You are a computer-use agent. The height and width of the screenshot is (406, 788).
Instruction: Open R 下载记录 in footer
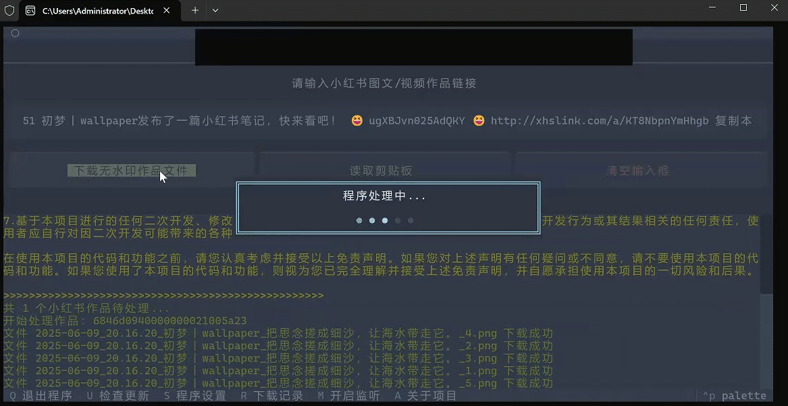272,395
